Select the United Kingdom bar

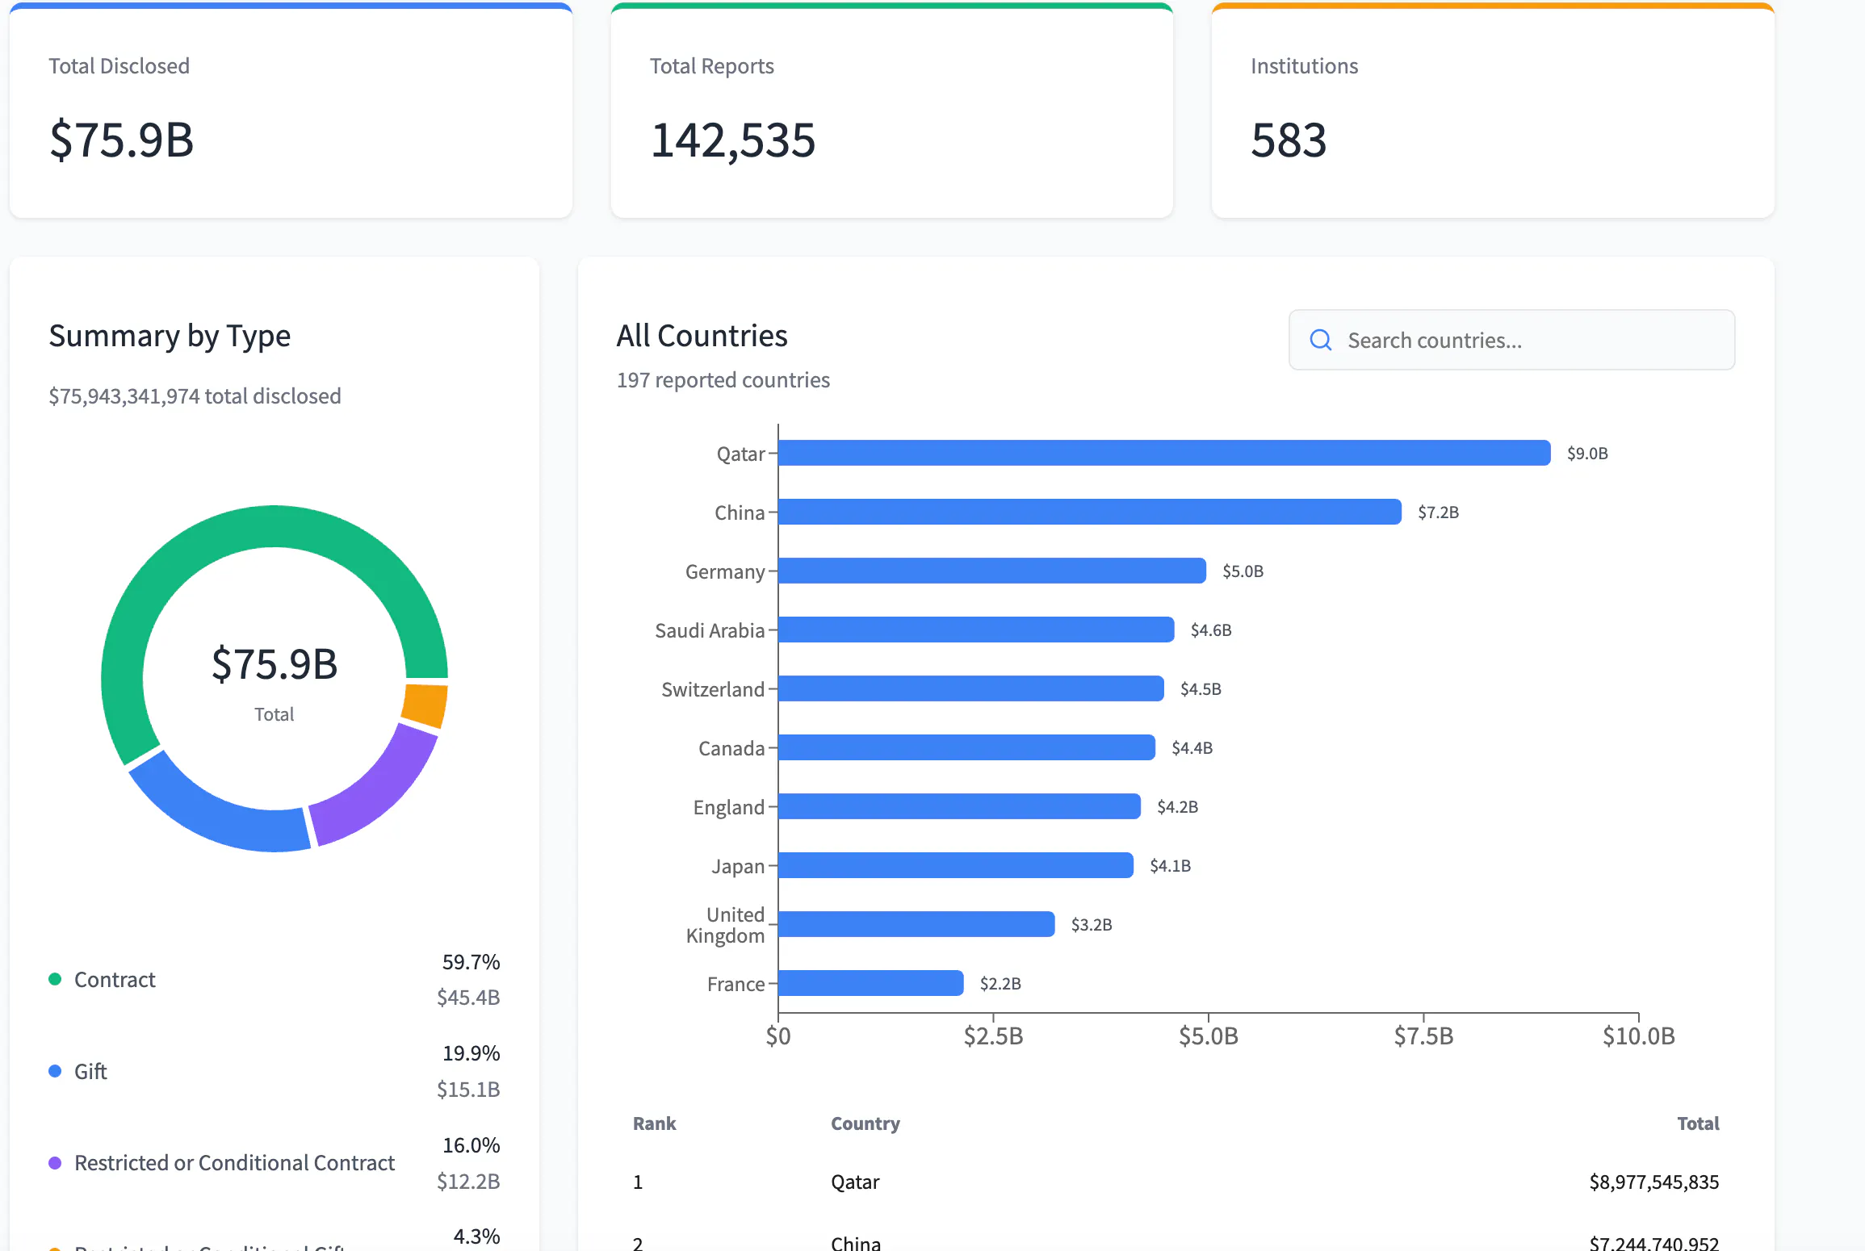916,924
